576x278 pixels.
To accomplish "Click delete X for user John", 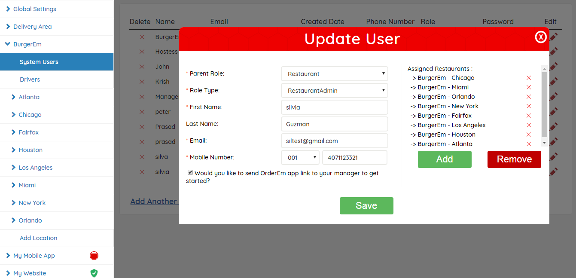I will pyautogui.click(x=142, y=67).
